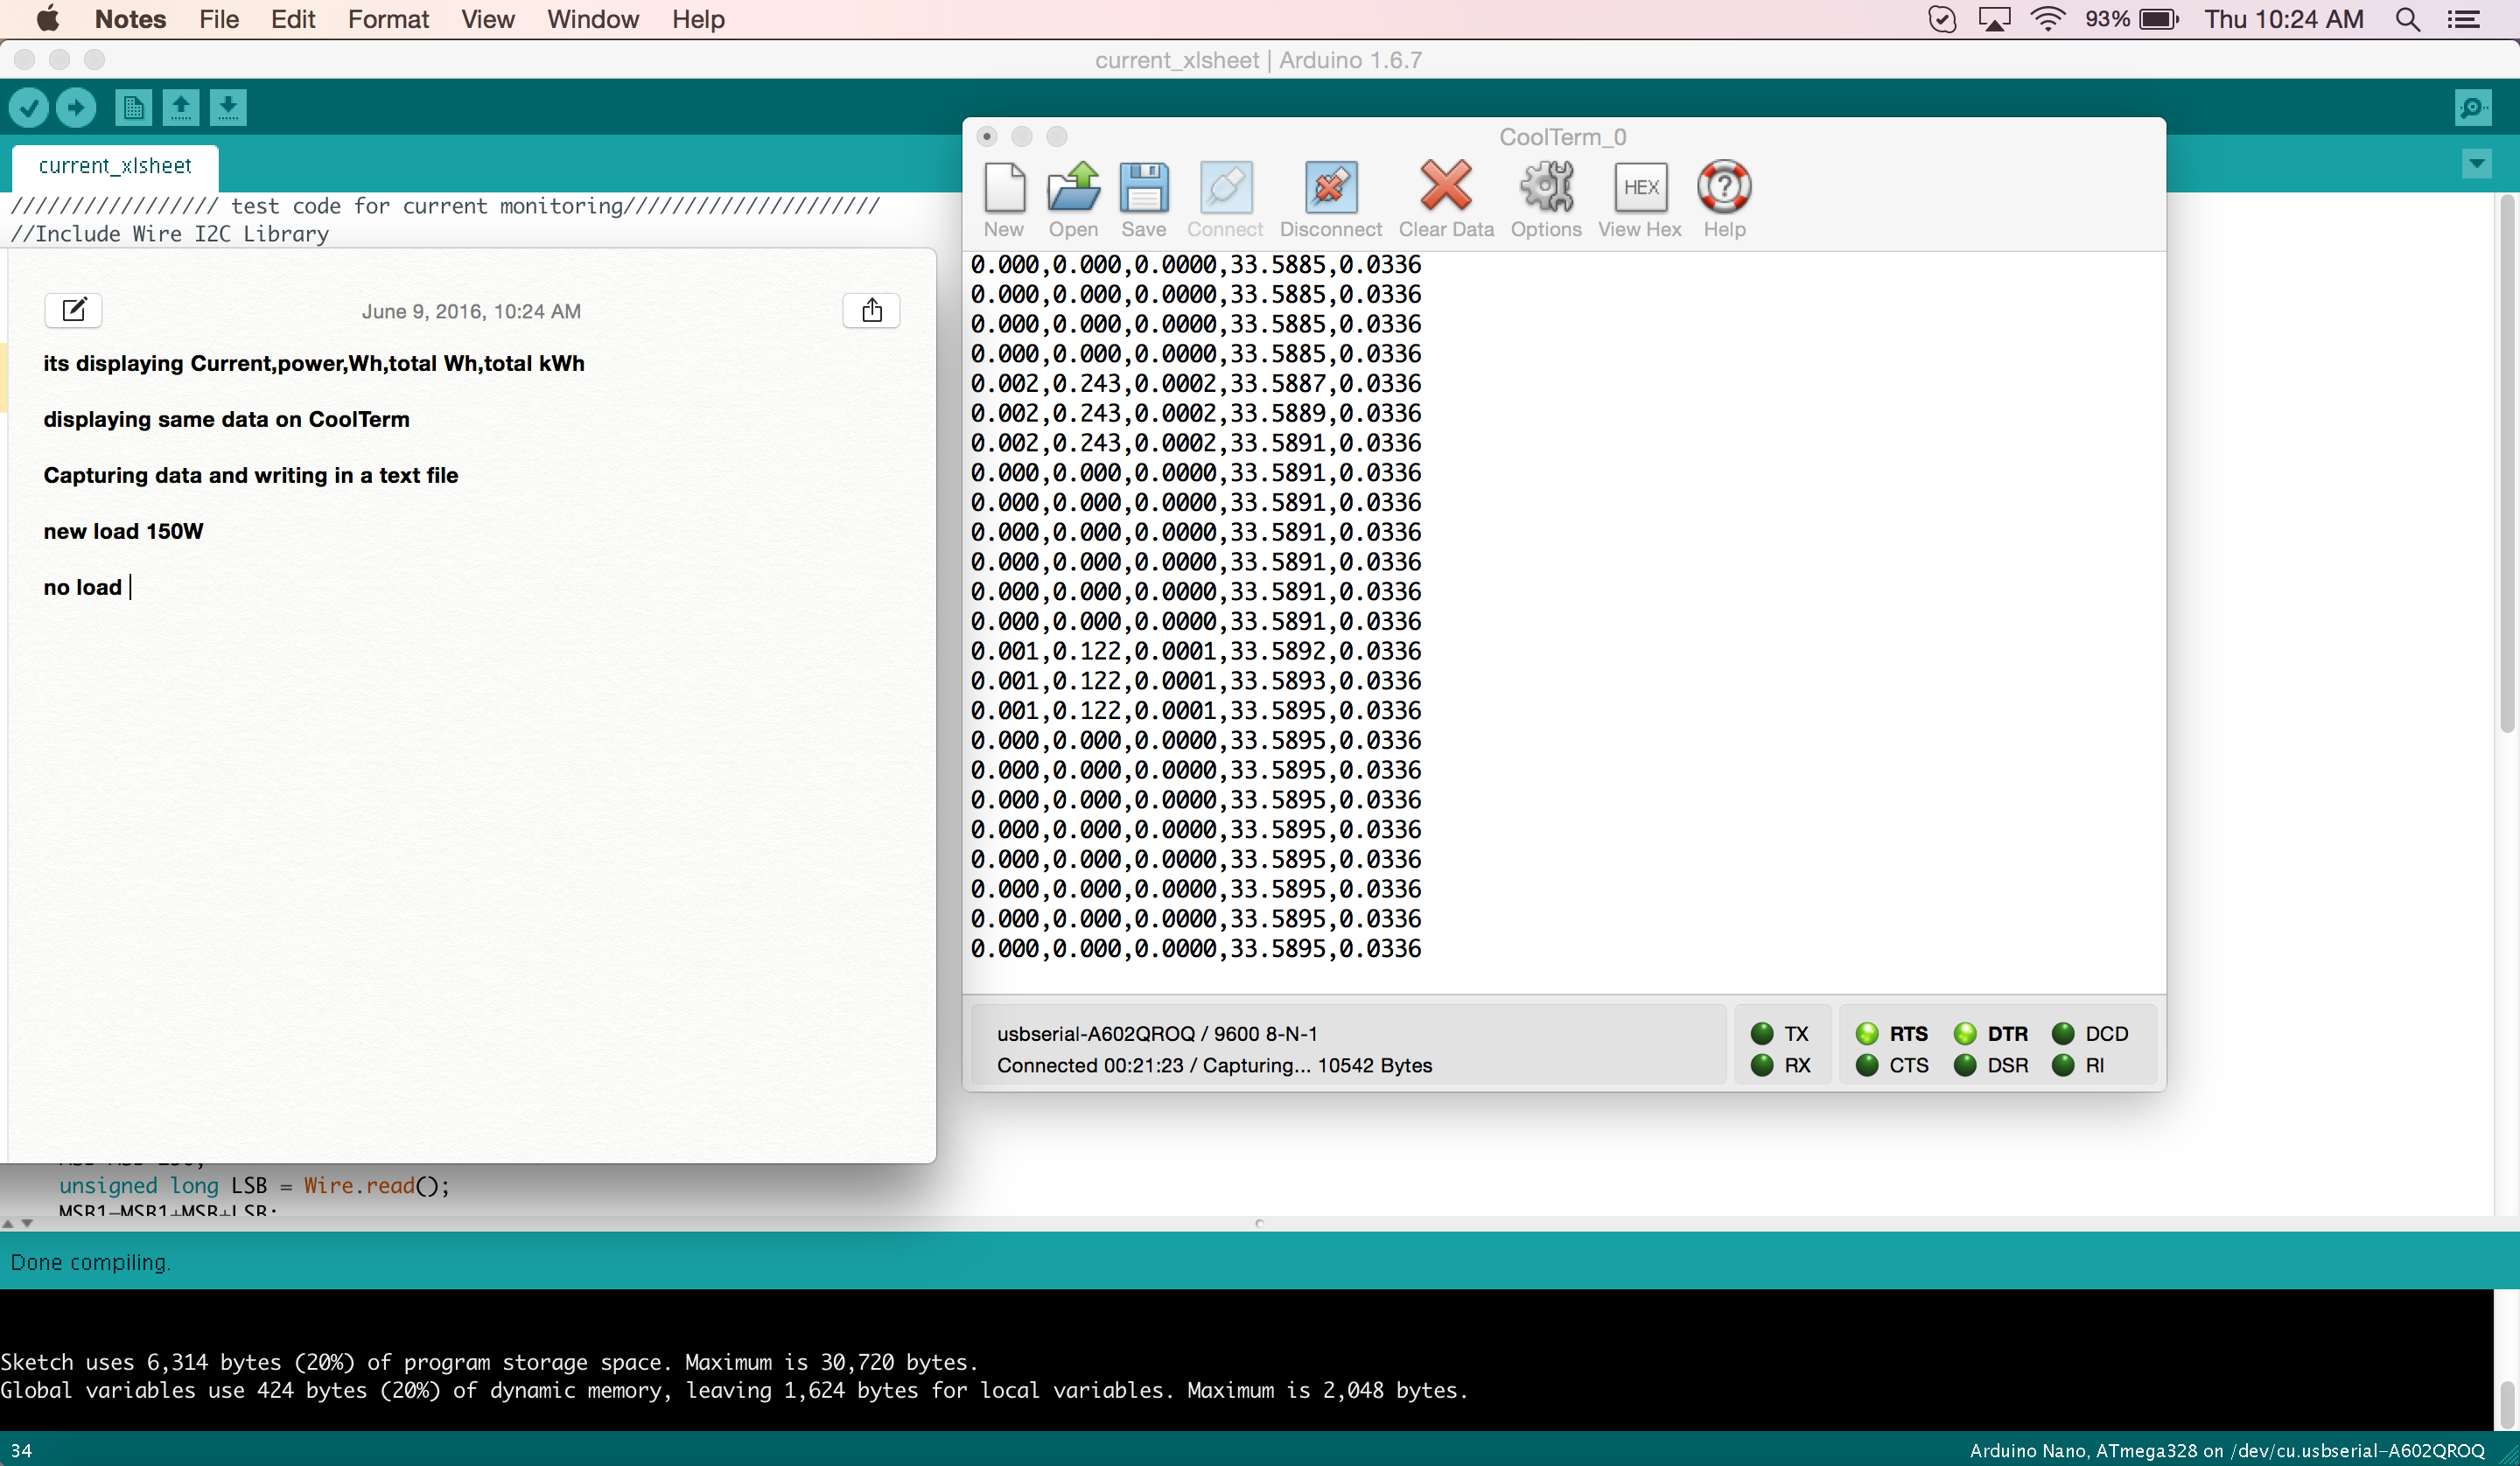Image resolution: width=2520 pixels, height=1466 pixels.
Task: Click the Open file icon in CoolTerm
Action: (1070, 186)
